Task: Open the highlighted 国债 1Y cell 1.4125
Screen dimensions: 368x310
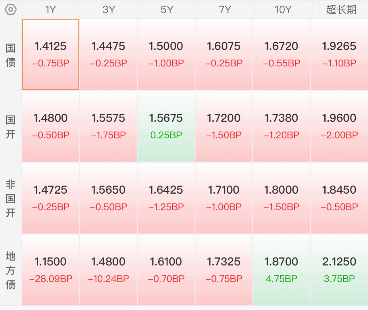Action: point(51,55)
